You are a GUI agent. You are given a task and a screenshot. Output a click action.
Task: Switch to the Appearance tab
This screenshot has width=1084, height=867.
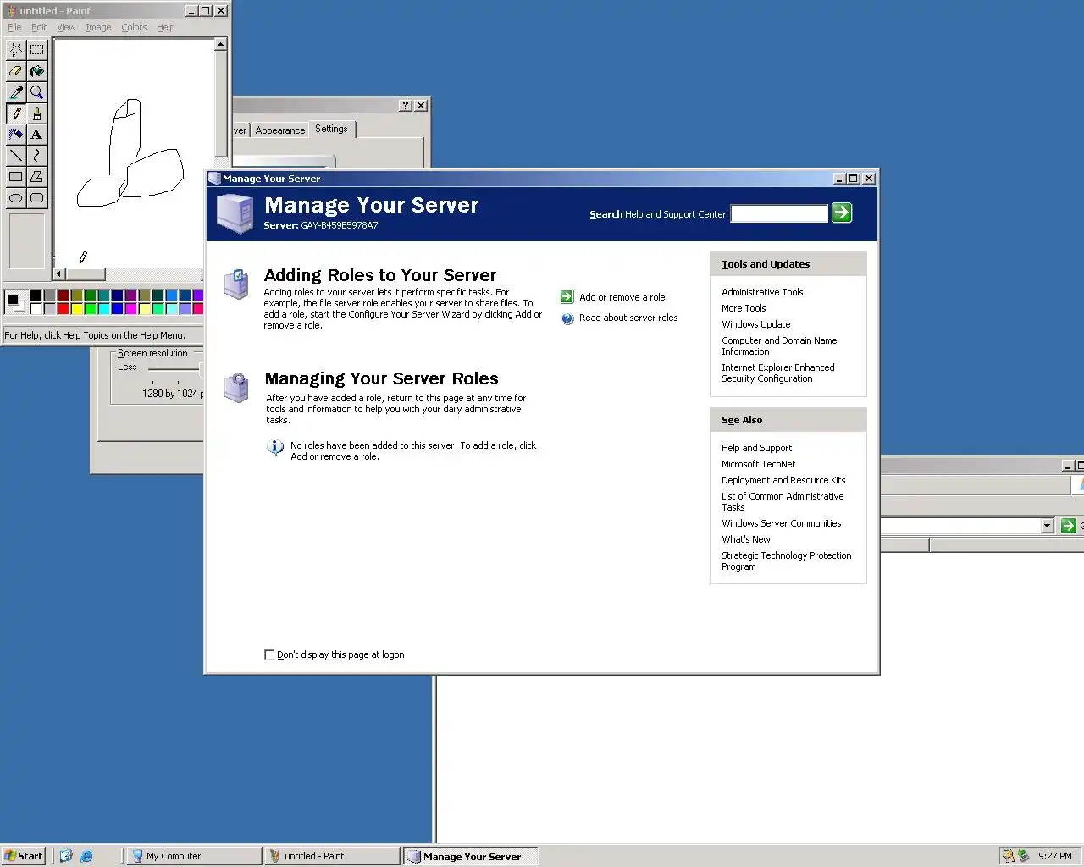click(280, 130)
